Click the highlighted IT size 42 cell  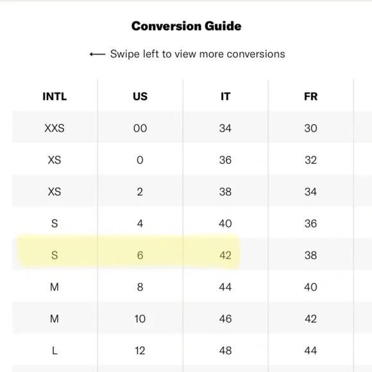(225, 255)
